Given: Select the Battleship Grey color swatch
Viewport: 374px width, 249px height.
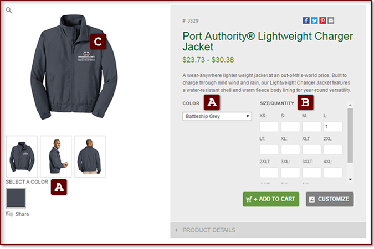Looking at the screenshot, I should [x=16, y=198].
